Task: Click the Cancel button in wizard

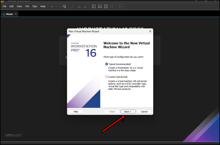Action: [x=144, y=111]
